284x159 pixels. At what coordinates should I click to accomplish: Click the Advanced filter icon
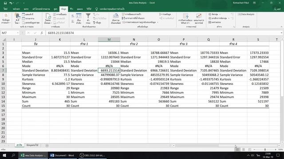[95, 23]
